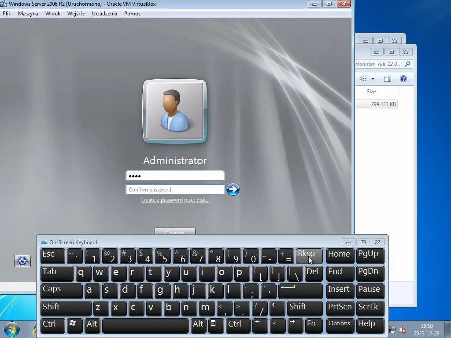Image resolution: width=451 pixels, height=338 pixels.
Task: Open the Windows Start button
Action: pyautogui.click(x=11, y=330)
